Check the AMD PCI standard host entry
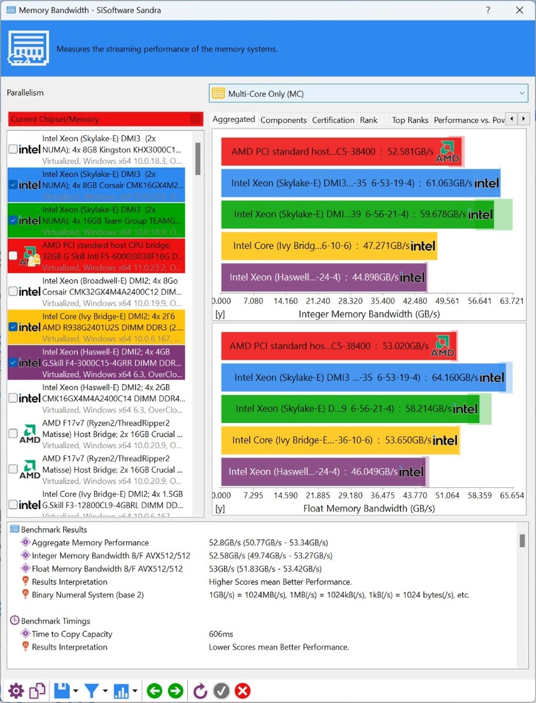 [x=13, y=255]
